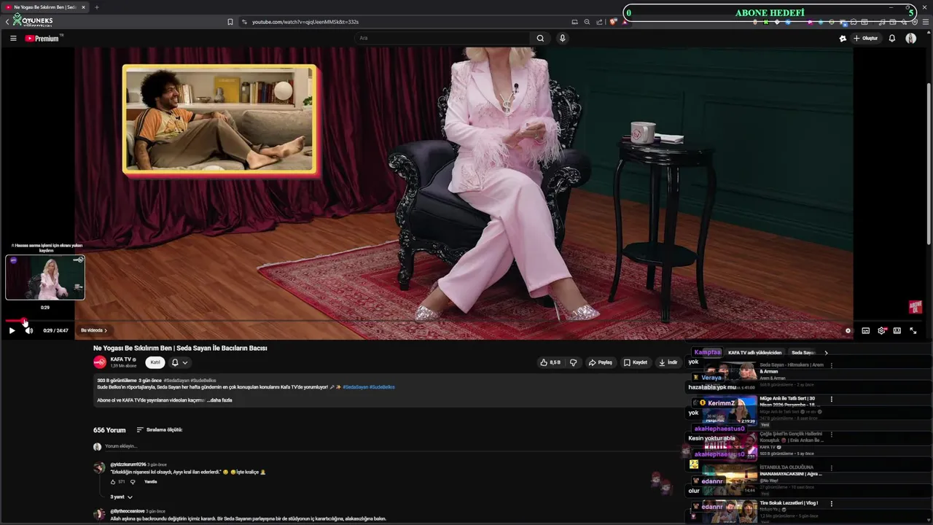Open the AI sparkle icon left of Oluştur
Viewport: 933px width, 525px height.
click(843, 39)
